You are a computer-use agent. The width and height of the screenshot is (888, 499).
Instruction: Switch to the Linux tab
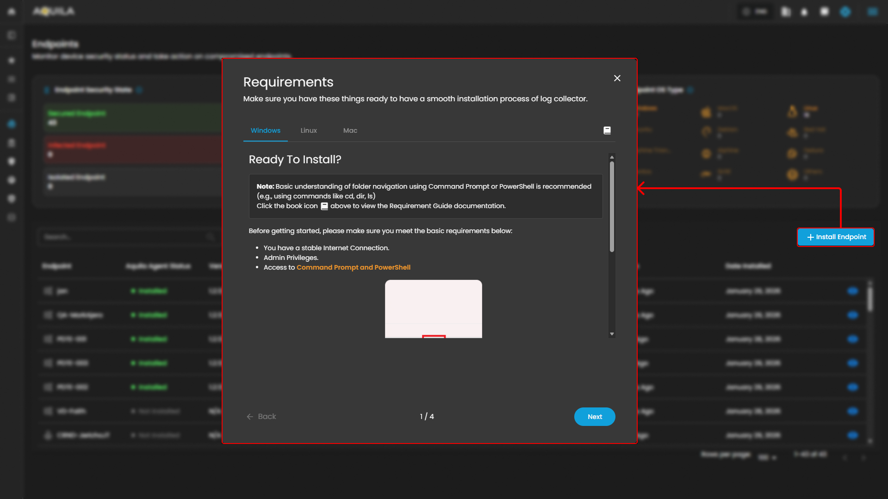coord(309,130)
